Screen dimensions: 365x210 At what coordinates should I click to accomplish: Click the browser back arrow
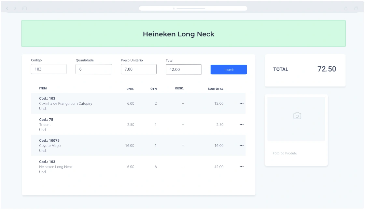click(7, 8)
